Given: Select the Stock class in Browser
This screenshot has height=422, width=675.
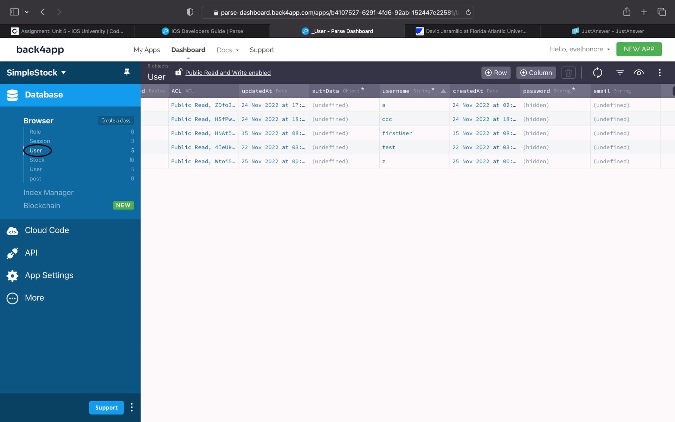Looking at the screenshot, I should coord(37,160).
